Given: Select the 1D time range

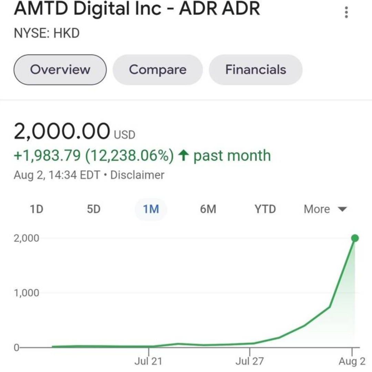Looking at the screenshot, I should click(37, 209).
